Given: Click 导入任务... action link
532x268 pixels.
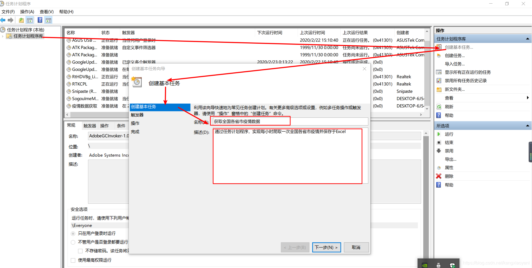Looking at the screenshot, I should click(455, 64).
